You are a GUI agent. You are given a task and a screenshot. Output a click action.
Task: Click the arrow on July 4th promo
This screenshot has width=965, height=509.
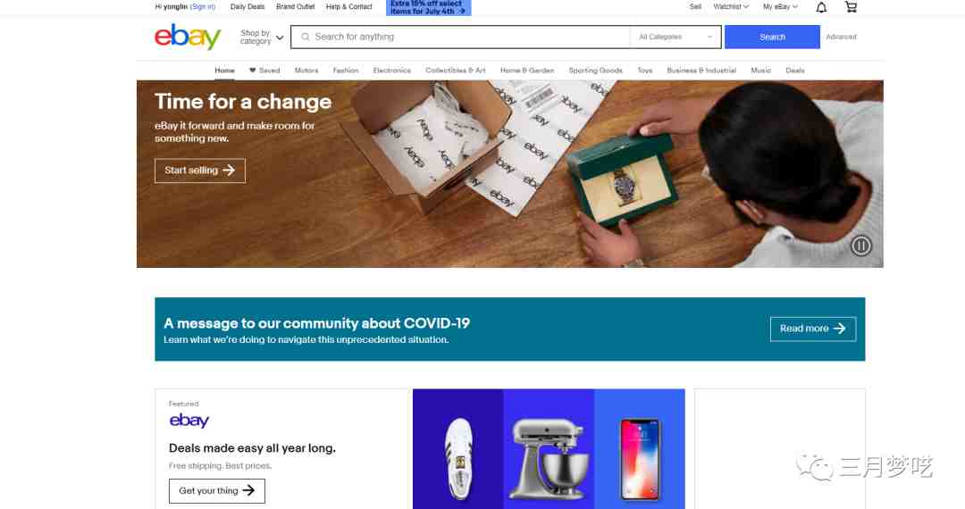462,11
